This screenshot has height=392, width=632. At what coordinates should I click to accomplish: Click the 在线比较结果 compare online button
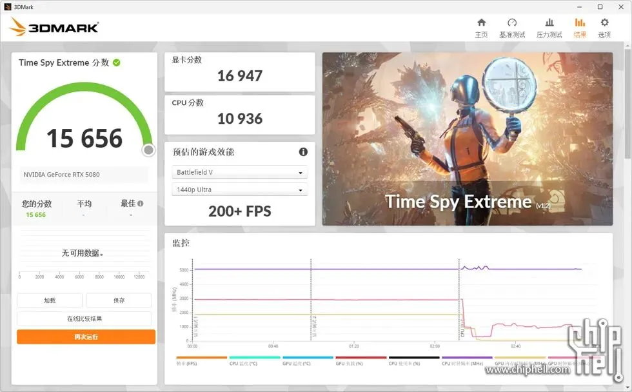coord(84,318)
